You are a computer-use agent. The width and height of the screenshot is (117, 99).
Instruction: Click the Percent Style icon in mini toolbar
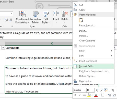[x=113, y=90]
